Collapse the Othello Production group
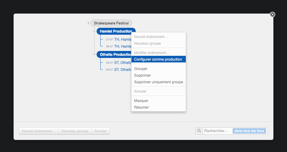The width and height of the screenshot is (287, 152). click(x=94, y=55)
